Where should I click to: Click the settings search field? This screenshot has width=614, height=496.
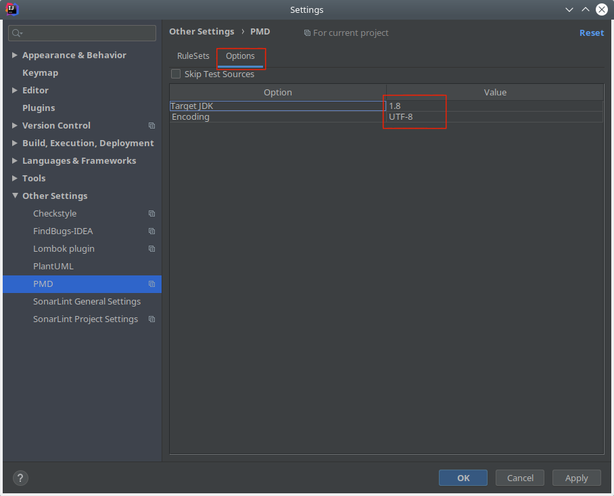point(88,33)
